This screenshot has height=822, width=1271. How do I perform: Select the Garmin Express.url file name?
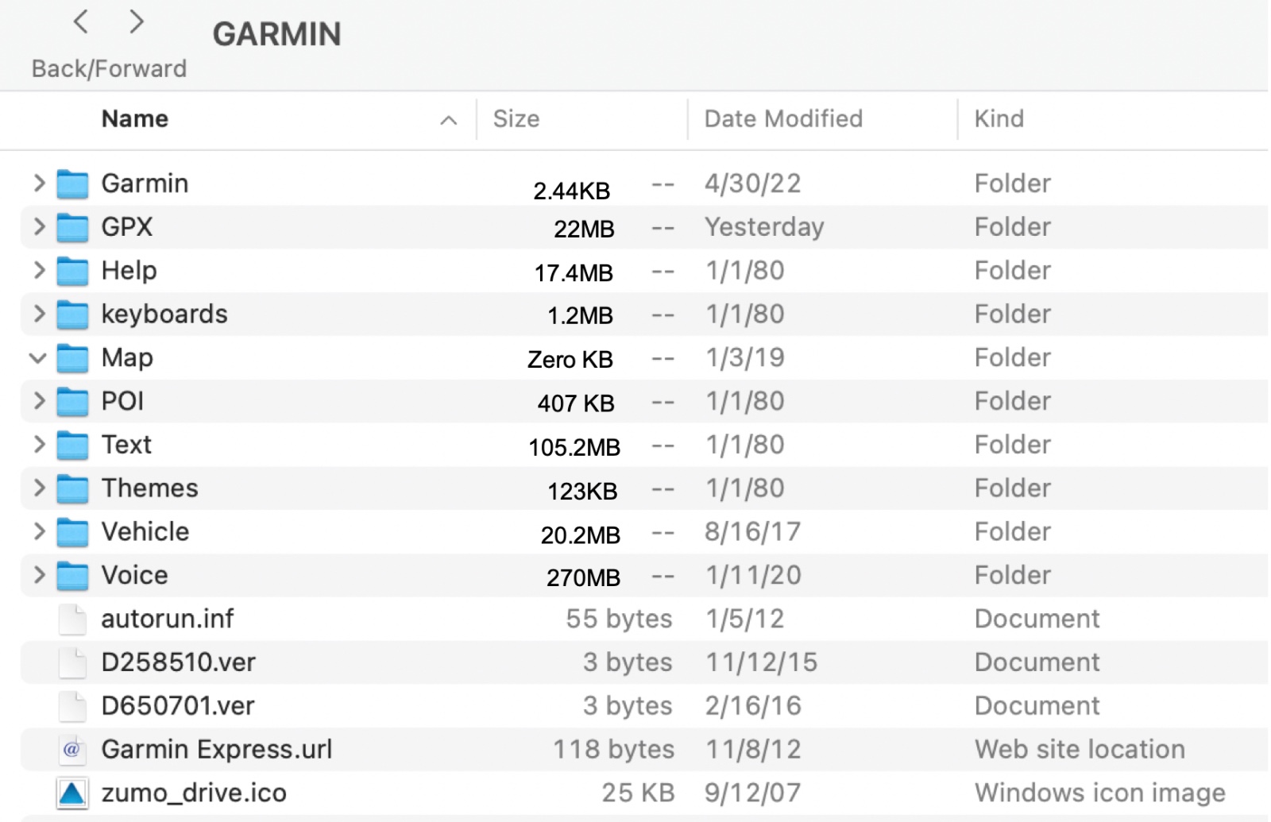[x=217, y=750]
